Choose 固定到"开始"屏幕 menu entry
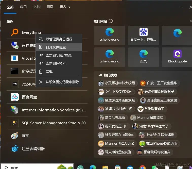192x169 pixels. [x=59, y=55]
